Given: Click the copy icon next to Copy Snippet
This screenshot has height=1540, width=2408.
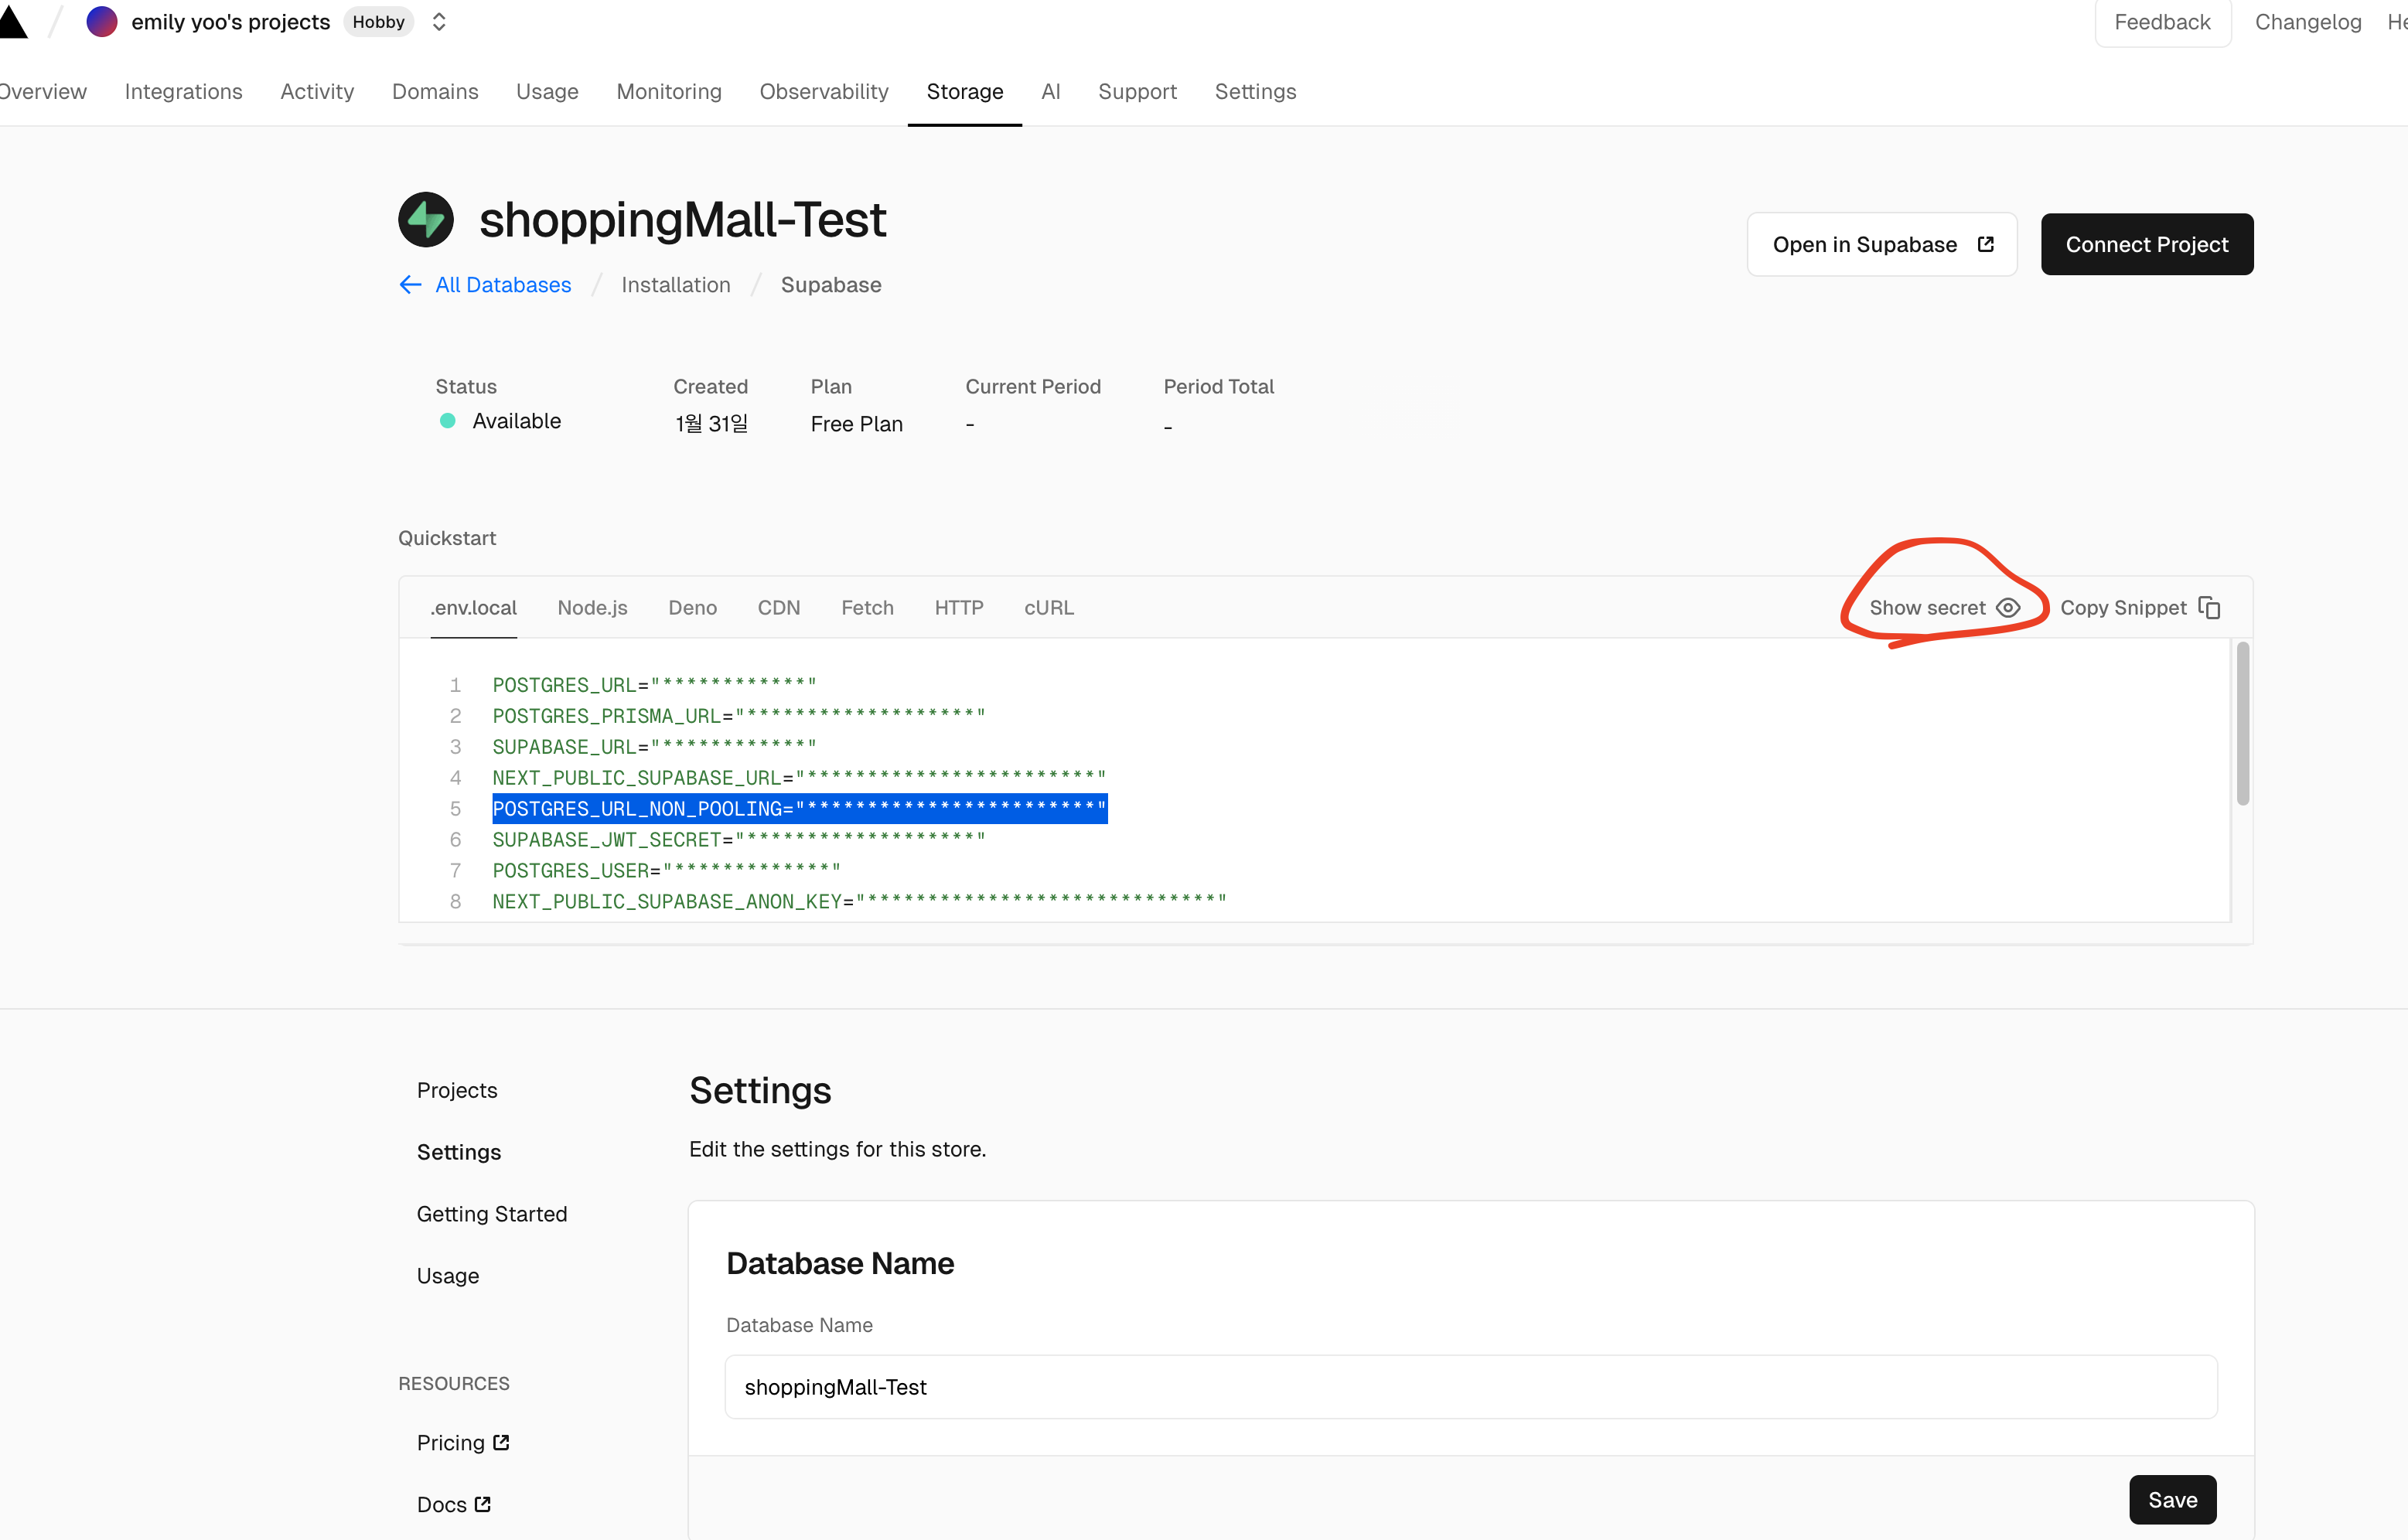Looking at the screenshot, I should click(2210, 608).
